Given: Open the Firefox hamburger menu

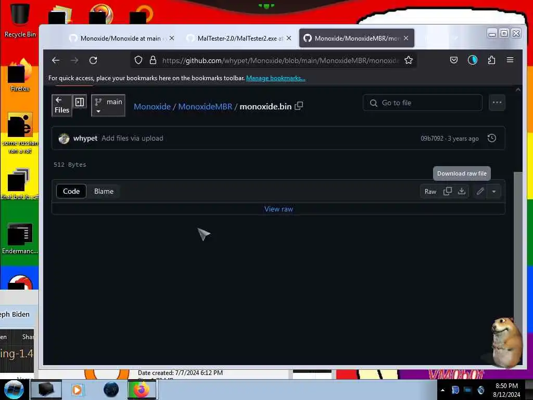Looking at the screenshot, I should coord(510,60).
